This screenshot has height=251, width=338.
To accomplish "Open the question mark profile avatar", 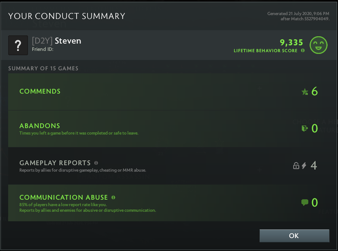I will (18, 45).
